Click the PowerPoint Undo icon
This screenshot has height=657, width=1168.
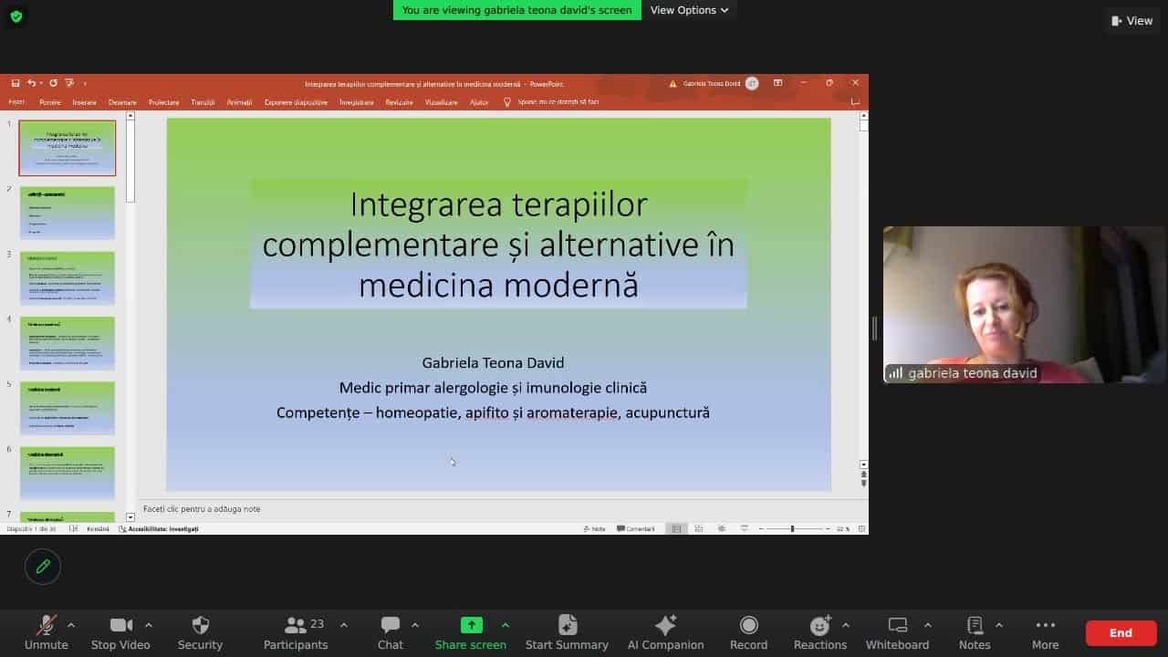(x=31, y=83)
